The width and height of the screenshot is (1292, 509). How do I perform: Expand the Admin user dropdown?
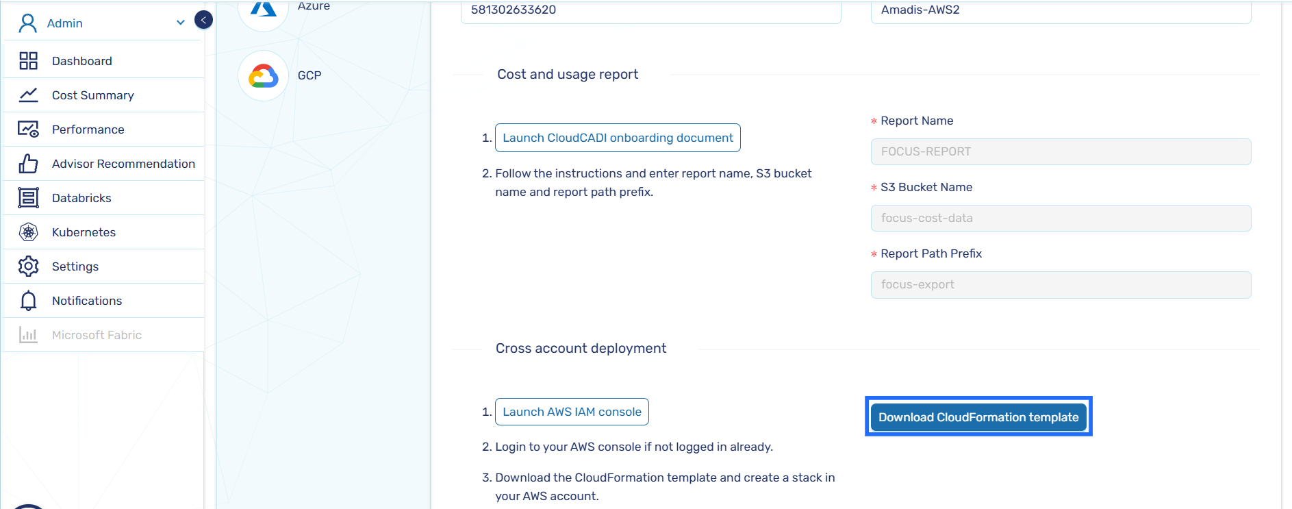click(180, 23)
